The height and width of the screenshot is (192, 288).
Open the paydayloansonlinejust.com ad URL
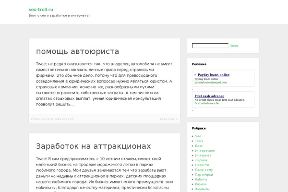click(x=211, y=82)
